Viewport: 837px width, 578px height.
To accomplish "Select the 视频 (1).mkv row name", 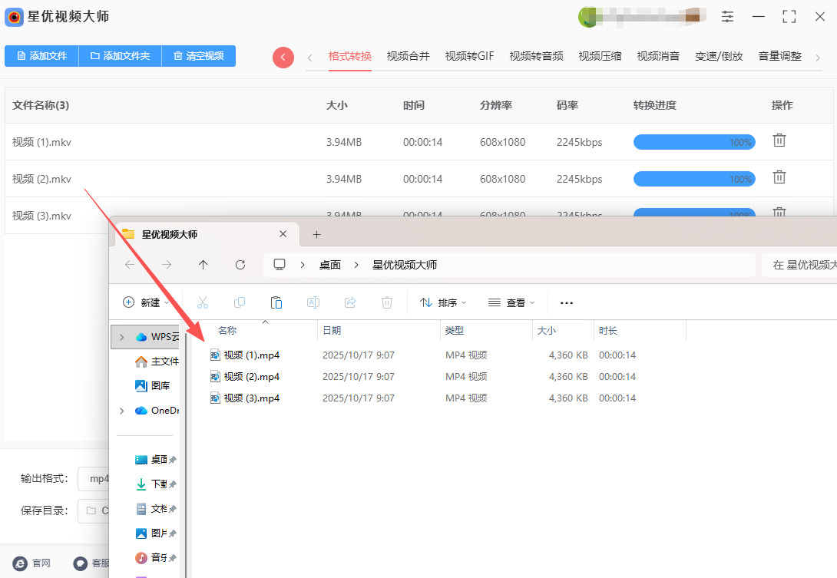I will tap(41, 142).
